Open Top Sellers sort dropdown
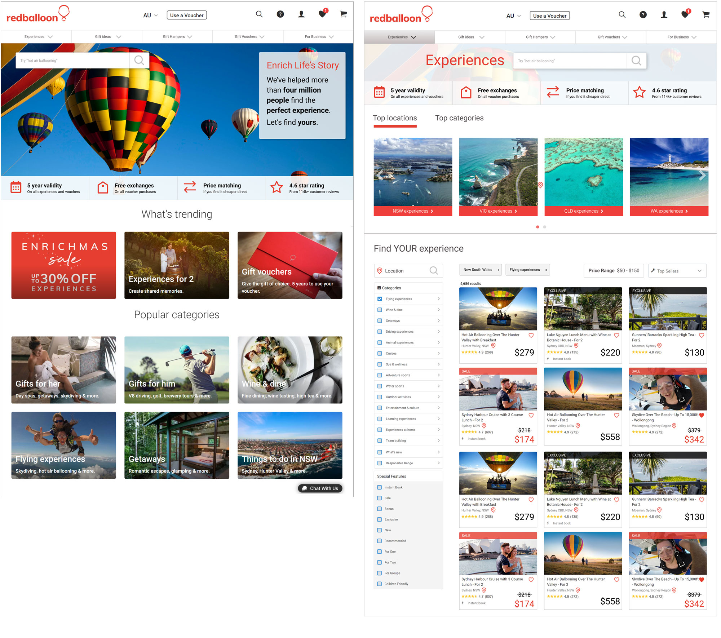 [x=677, y=271]
